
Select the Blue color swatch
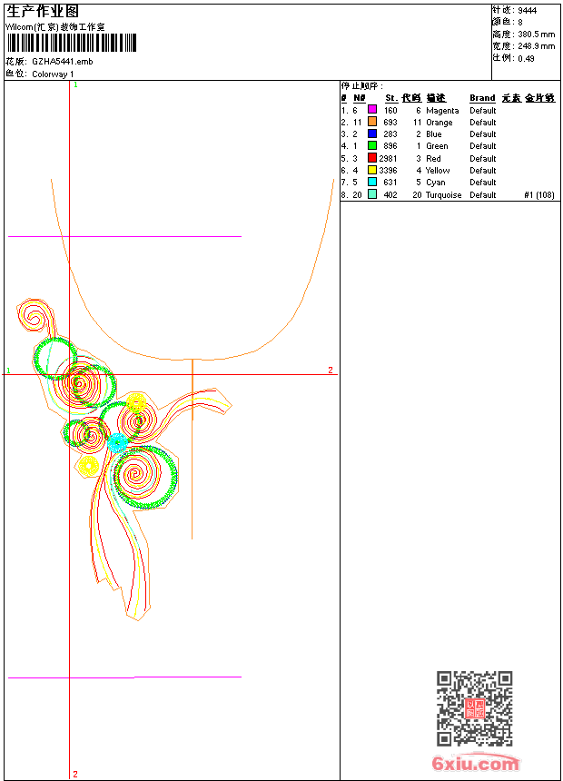click(372, 133)
